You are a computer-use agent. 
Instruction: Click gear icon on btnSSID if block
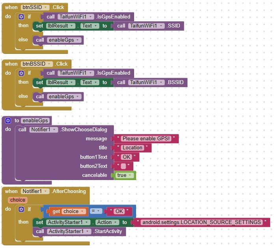[21, 17]
